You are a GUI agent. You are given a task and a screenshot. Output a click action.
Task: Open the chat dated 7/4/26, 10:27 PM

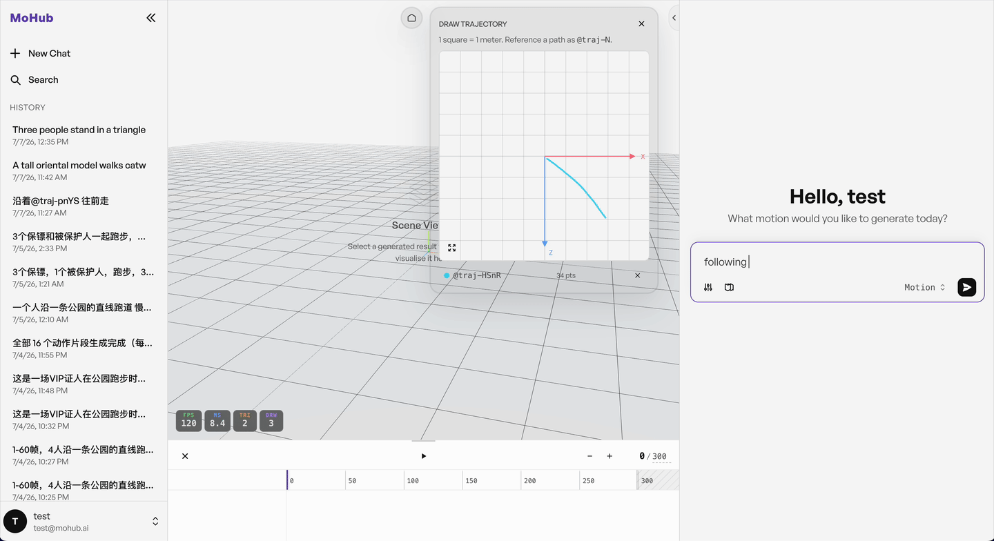[84, 455]
